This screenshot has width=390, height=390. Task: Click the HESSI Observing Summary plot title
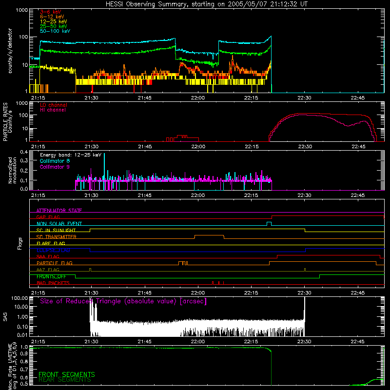tap(206, 4)
